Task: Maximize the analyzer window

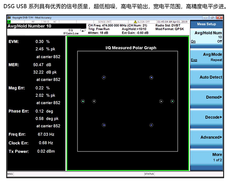Action: tap(212, 18)
